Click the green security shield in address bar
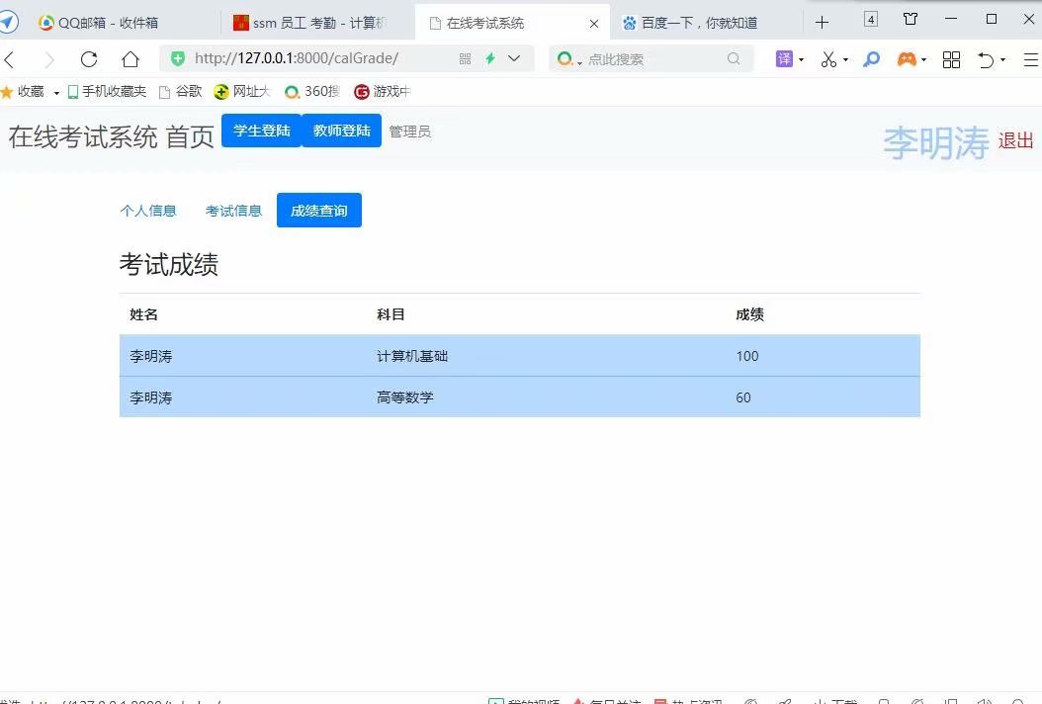 click(x=177, y=58)
